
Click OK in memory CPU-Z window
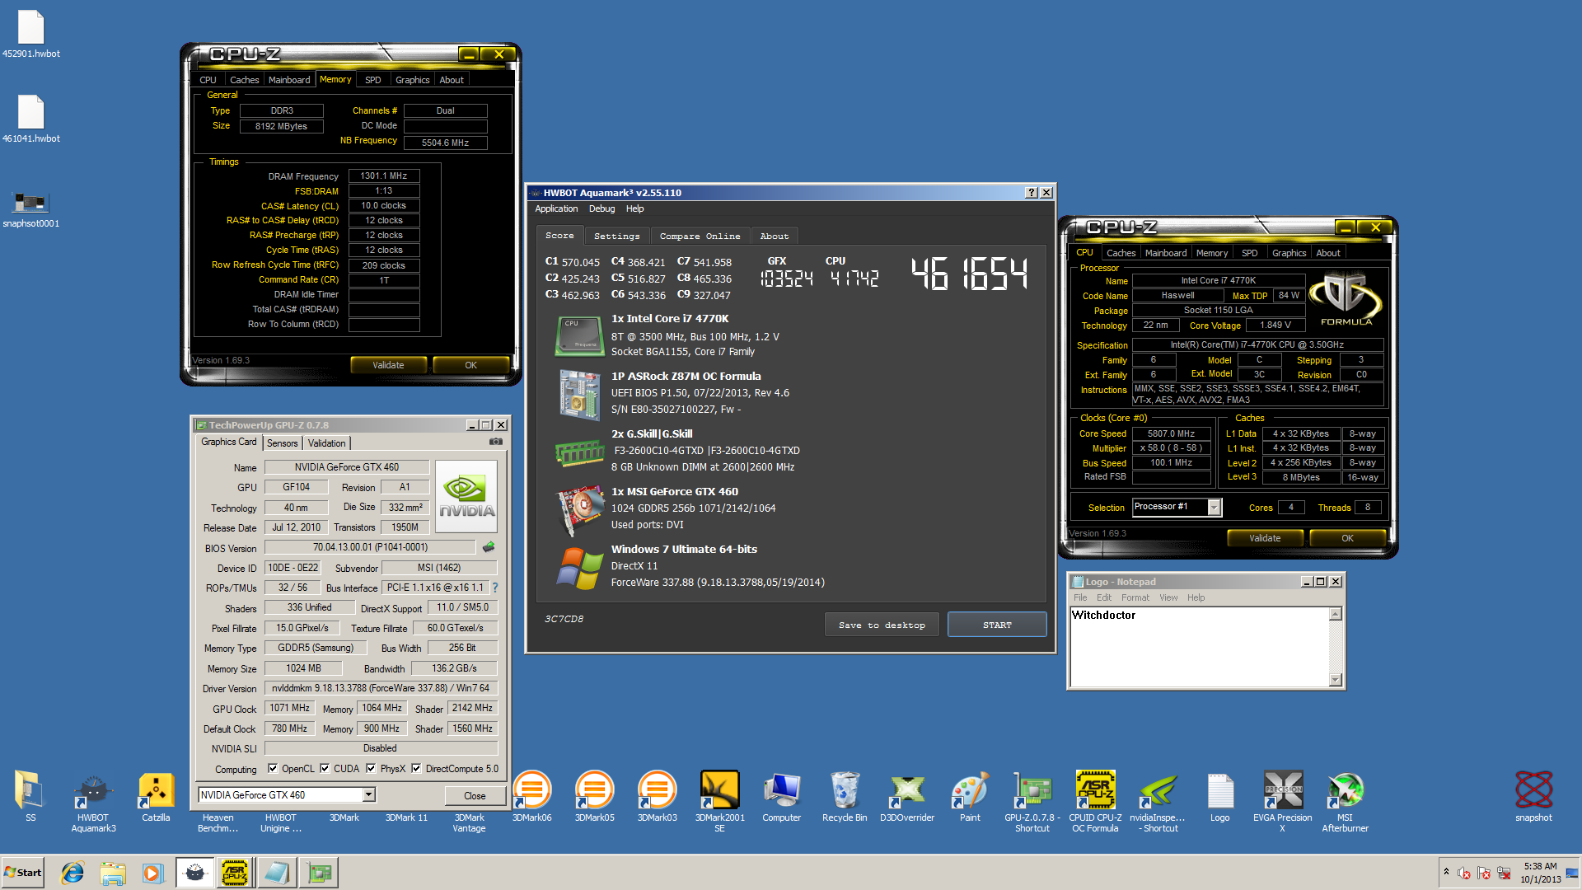pyautogui.click(x=470, y=365)
